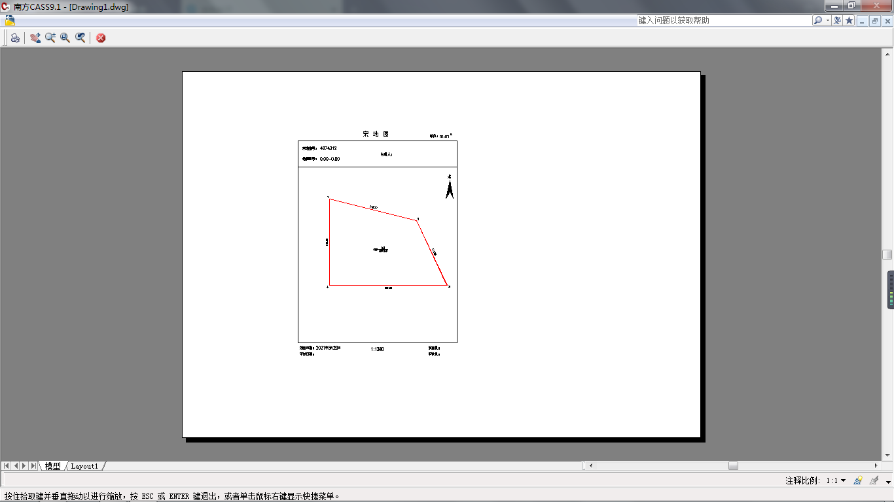The width and height of the screenshot is (894, 502).
Task: Jump to first layout tab arrow
Action: coord(7,466)
